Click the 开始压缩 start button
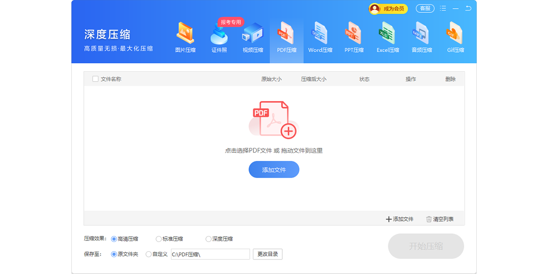Image resolution: width=549 pixels, height=274 pixels. (426, 247)
